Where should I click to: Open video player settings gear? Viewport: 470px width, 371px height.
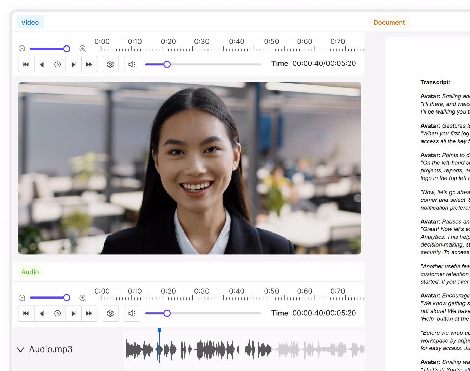pos(110,64)
